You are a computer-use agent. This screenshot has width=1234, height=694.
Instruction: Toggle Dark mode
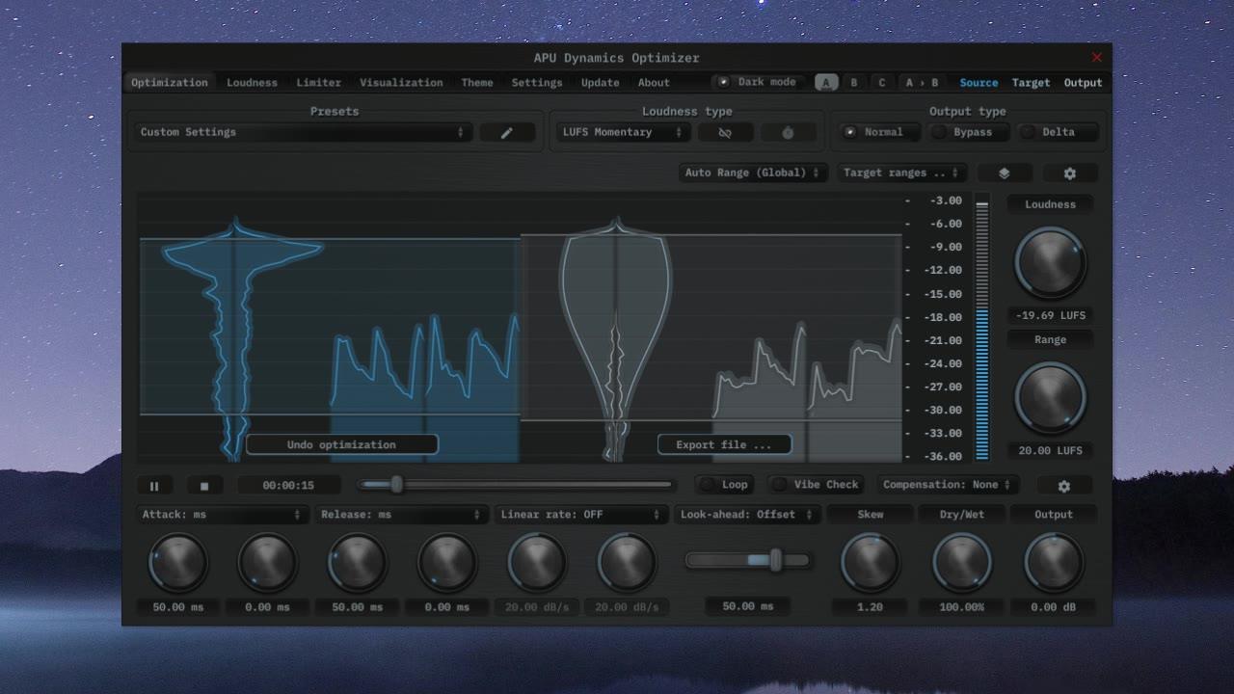pyautogui.click(x=758, y=82)
